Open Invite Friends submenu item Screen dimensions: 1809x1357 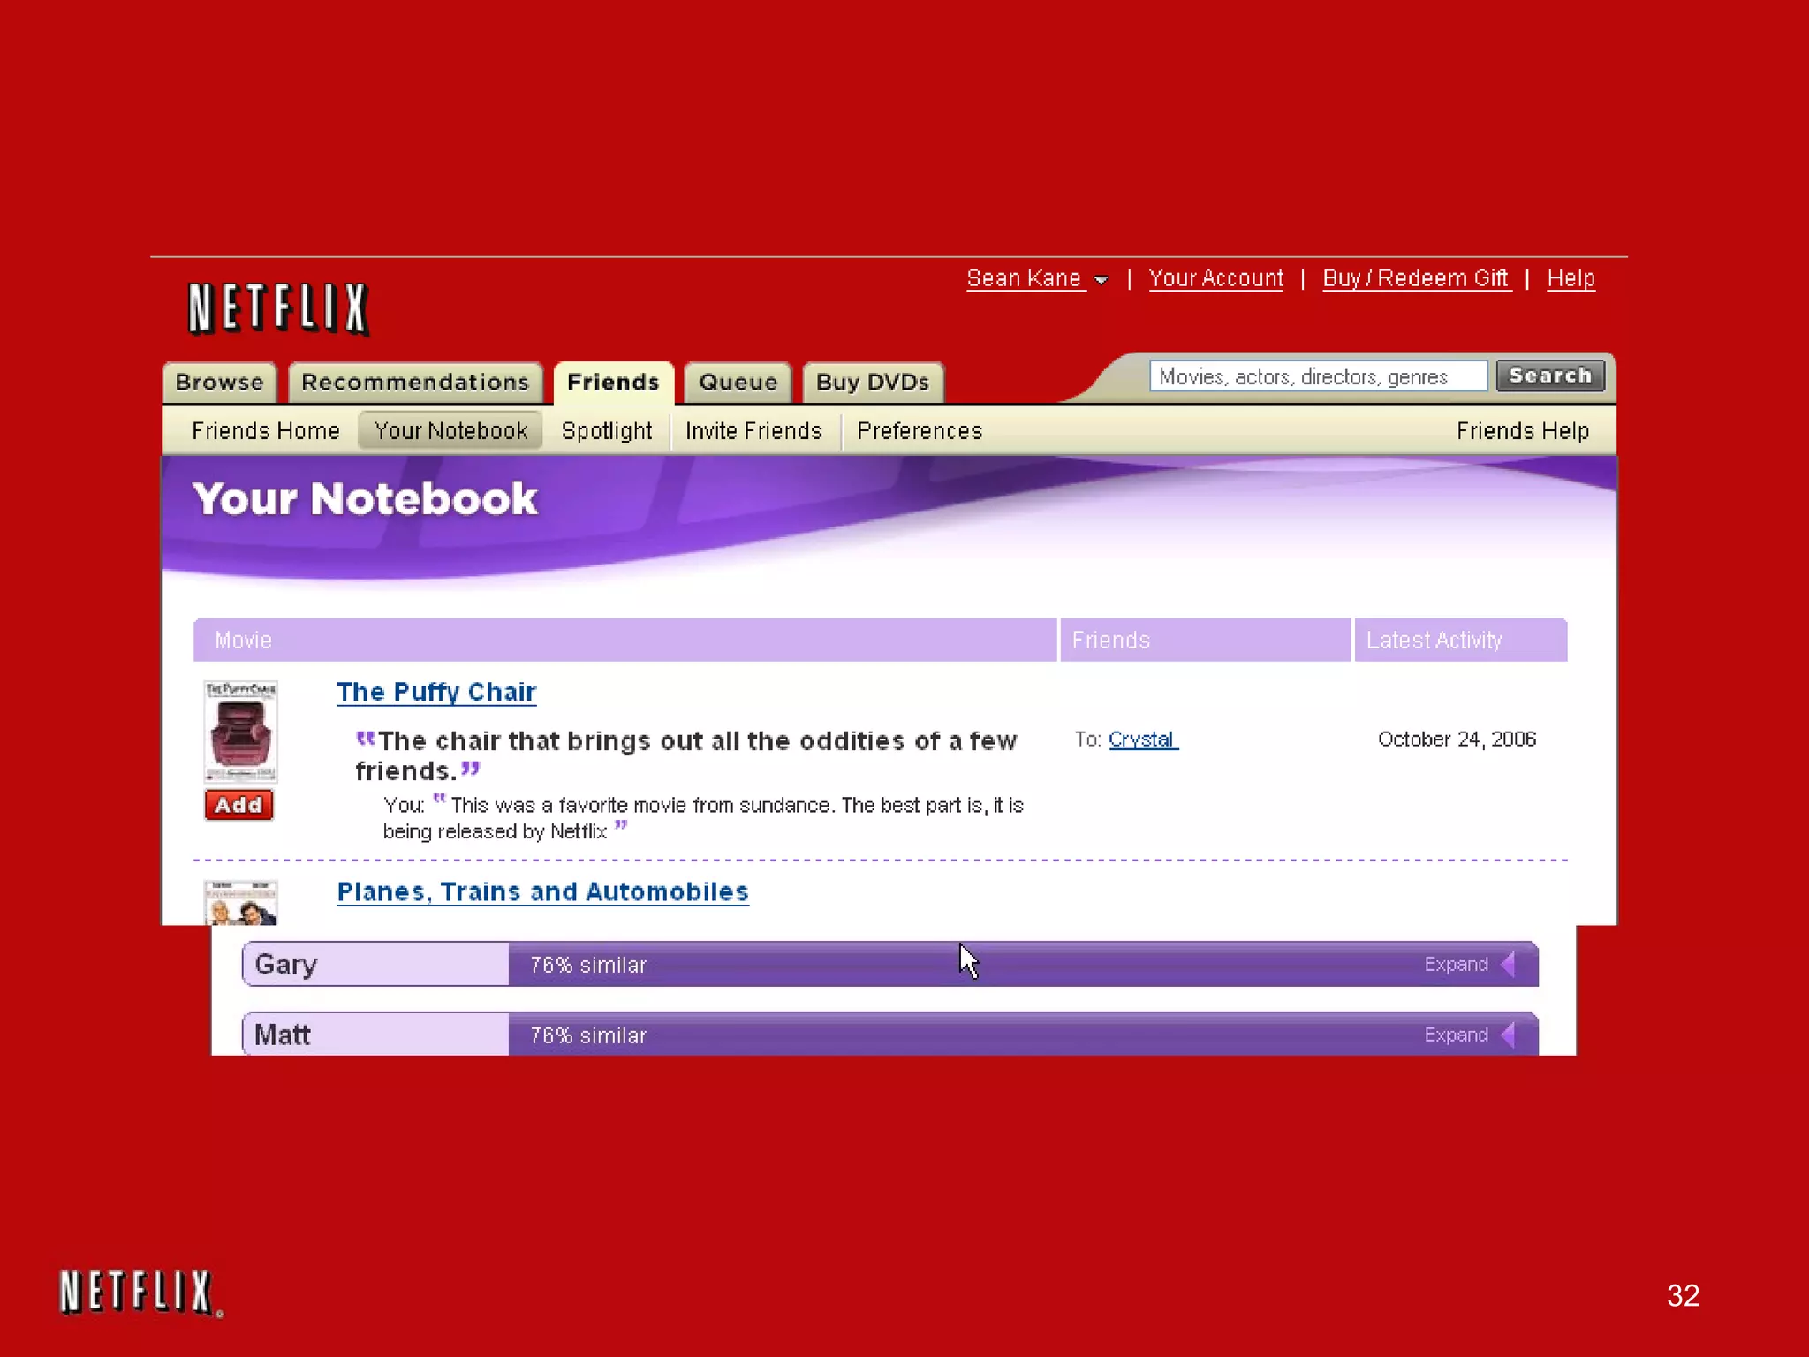tap(753, 431)
